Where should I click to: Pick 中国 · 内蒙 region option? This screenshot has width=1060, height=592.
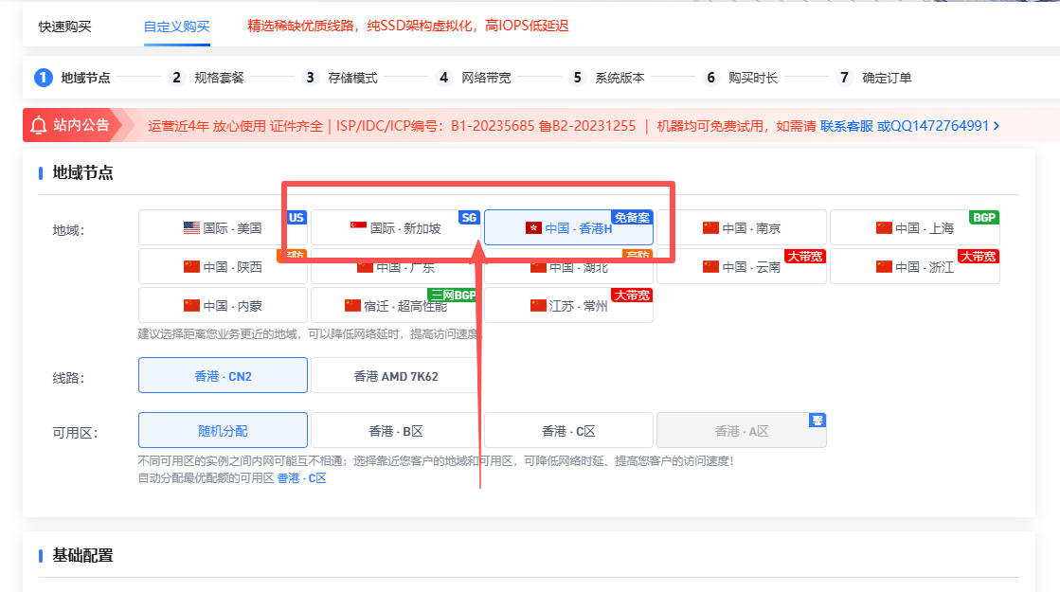pyautogui.click(x=223, y=306)
